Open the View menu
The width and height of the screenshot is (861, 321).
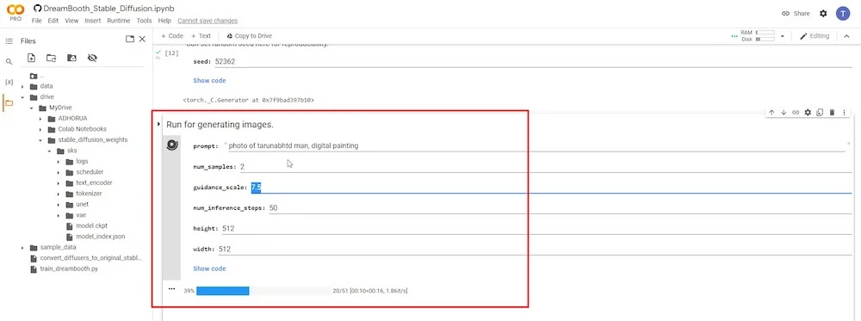pos(71,21)
